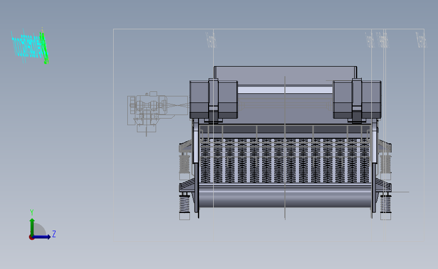The height and width of the screenshot is (269, 438).
Task: Select the top cover plate of the machine
Action: click(x=285, y=75)
